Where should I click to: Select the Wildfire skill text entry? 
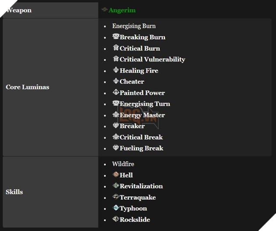(x=123, y=164)
